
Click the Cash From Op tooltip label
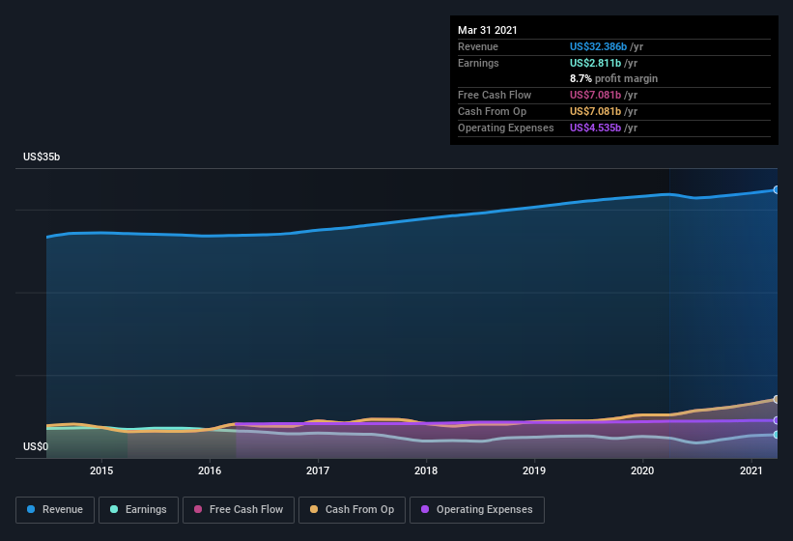pos(492,111)
